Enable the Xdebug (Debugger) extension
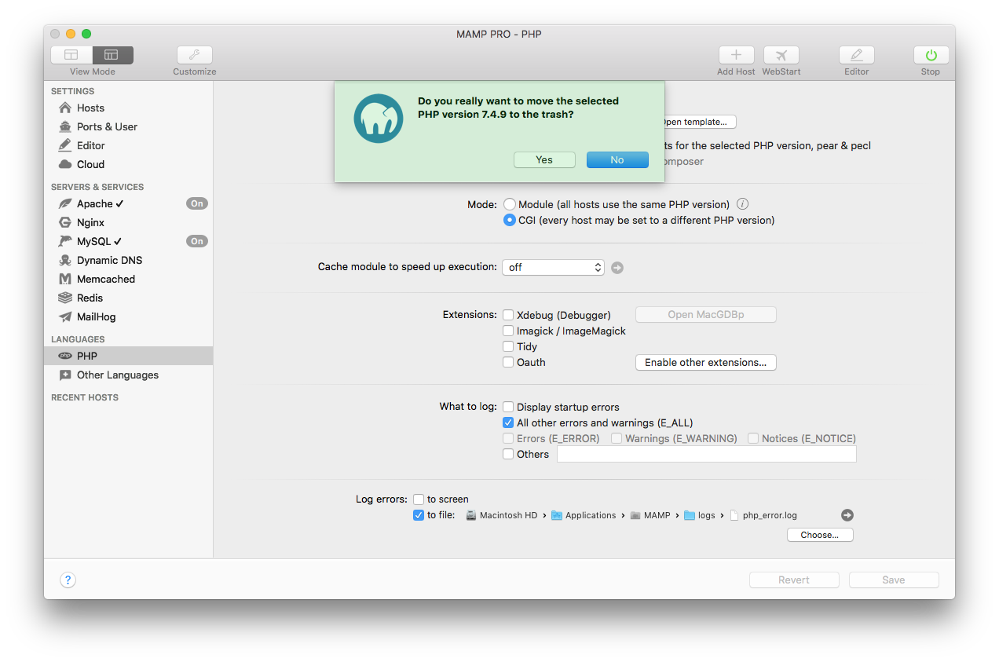This screenshot has width=999, height=662. 508,315
